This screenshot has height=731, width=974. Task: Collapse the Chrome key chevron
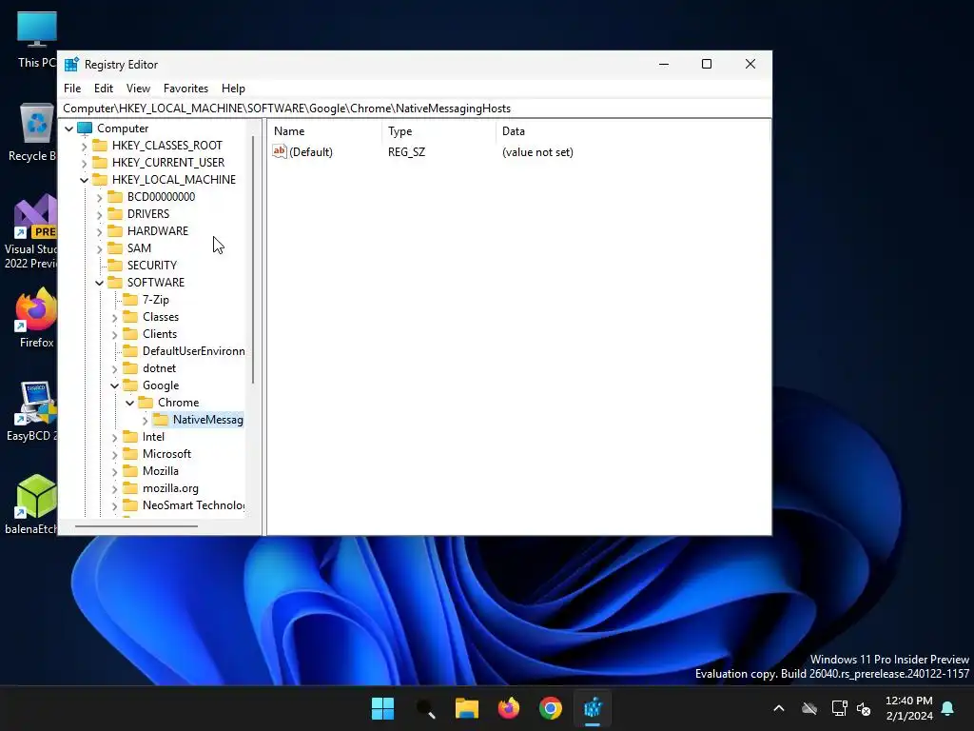[129, 404]
